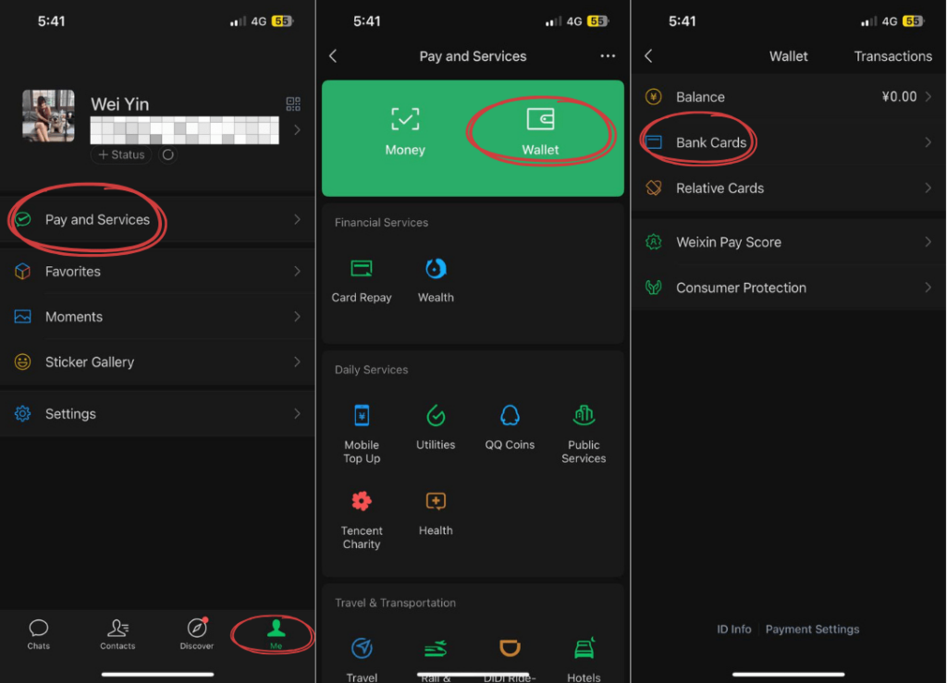Open the Wallet icon in green panel
The image size is (947, 683).
[540, 120]
